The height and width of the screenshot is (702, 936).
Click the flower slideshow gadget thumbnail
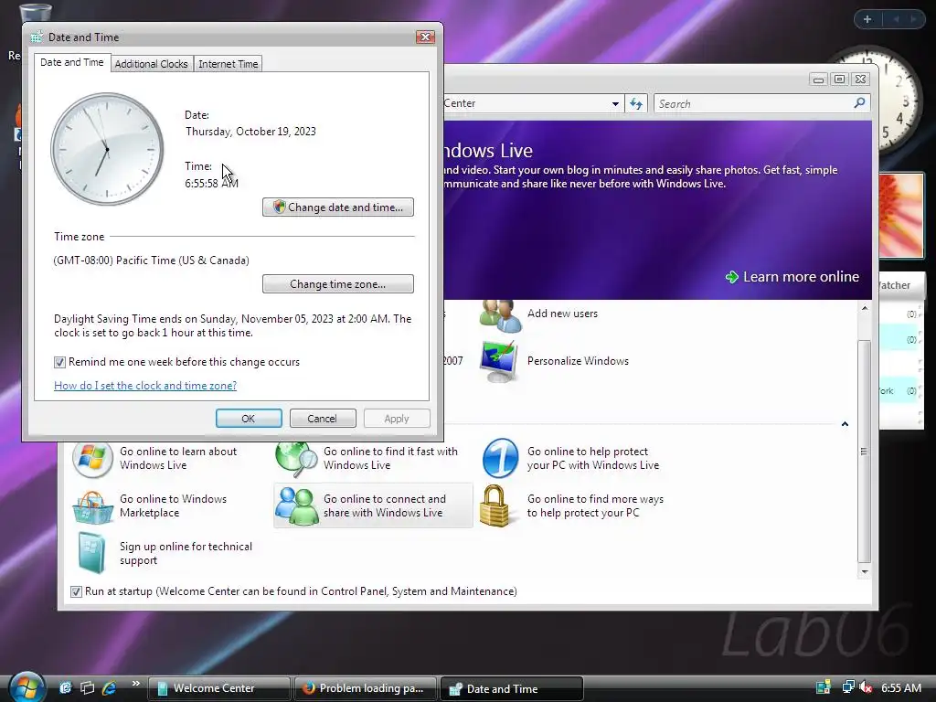tap(900, 216)
